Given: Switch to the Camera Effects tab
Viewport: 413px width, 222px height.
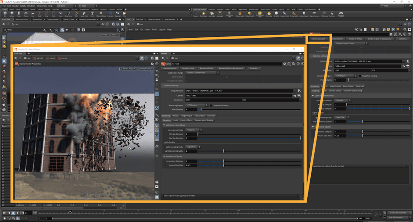Looking at the screenshot, I should tap(187, 120).
